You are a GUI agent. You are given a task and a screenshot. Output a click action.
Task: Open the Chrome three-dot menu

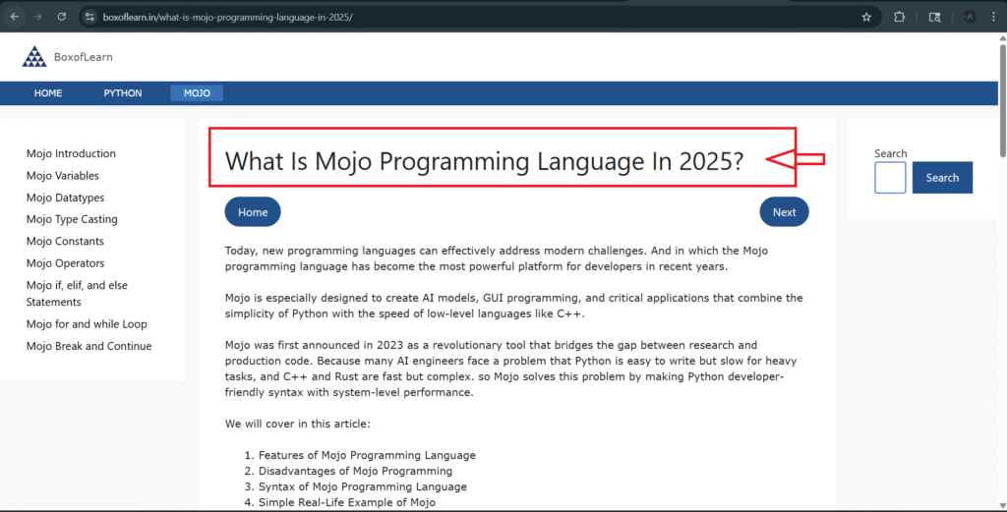pyautogui.click(x=993, y=18)
